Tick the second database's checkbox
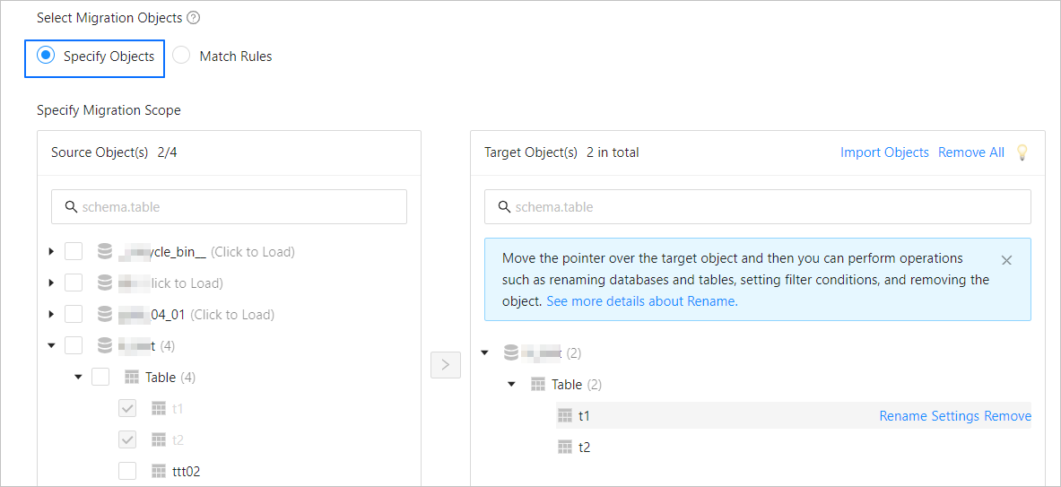 (73, 283)
